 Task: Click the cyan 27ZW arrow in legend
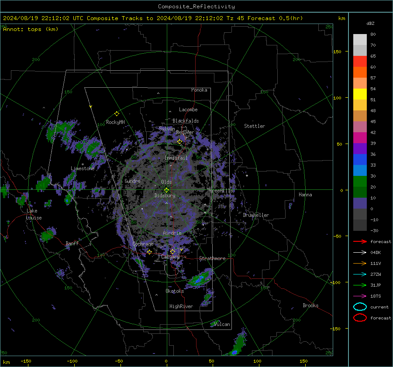pos(360,274)
